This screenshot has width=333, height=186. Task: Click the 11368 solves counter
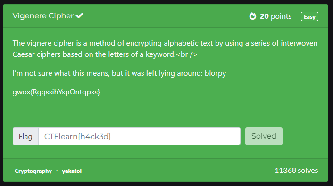pyautogui.click(x=296, y=170)
